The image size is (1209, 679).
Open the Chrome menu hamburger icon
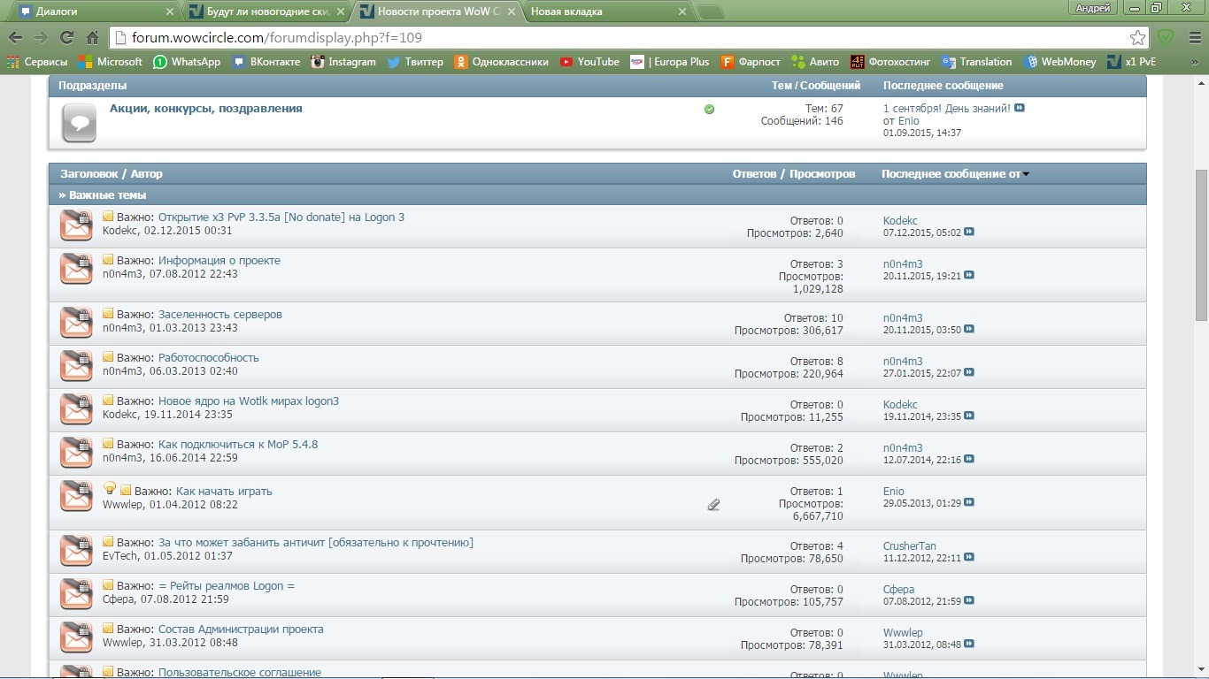(x=1191, y=38)
